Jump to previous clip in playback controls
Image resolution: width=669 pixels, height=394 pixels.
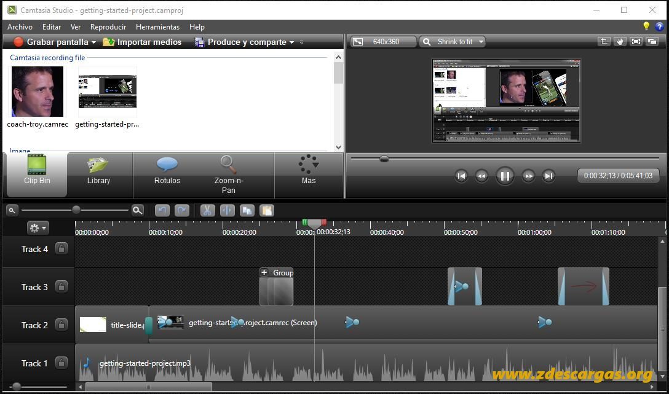[x=461, y=176]
